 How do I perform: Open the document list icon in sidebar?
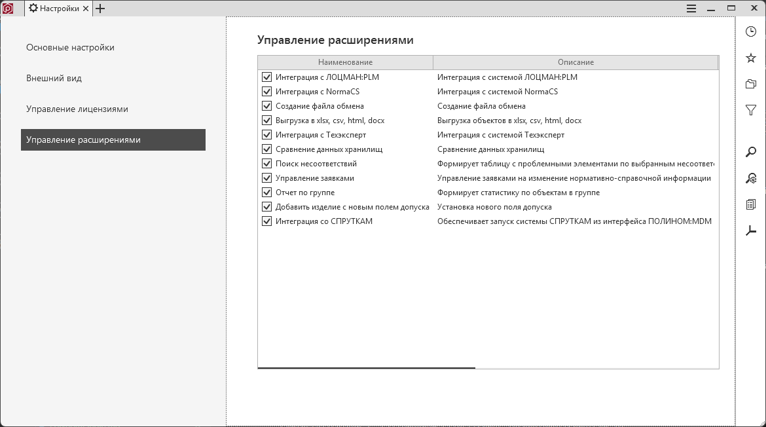(x=751, y=204)
